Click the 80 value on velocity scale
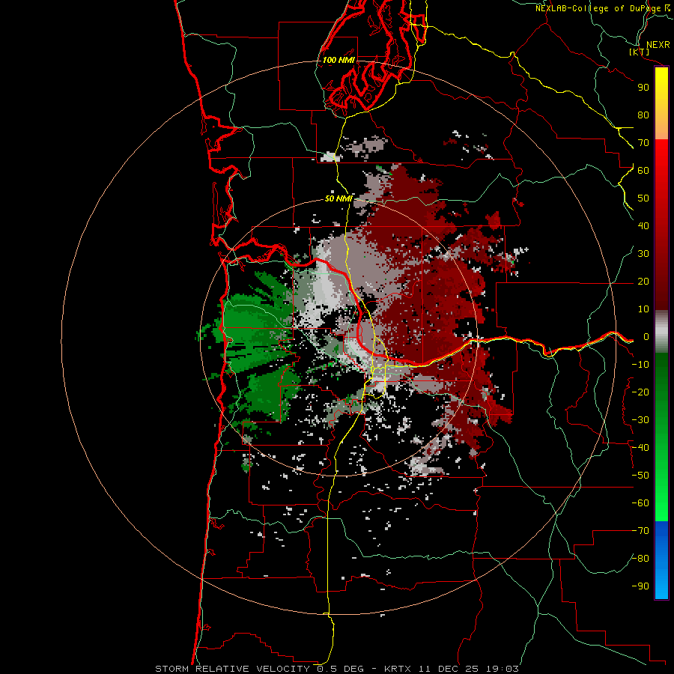 pyautogui.click(x=643, y=115)
